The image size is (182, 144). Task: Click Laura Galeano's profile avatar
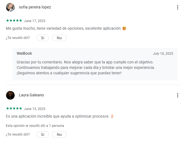point(10,95)
